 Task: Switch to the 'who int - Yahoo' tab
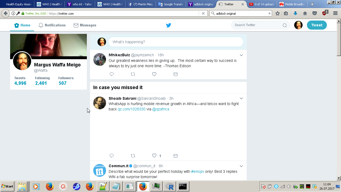tap(80, 4)
